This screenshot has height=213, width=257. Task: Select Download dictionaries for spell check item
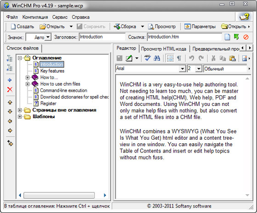click(74, 97)
